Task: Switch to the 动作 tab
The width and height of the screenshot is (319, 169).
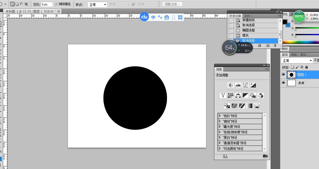Action: coord(247,16)
